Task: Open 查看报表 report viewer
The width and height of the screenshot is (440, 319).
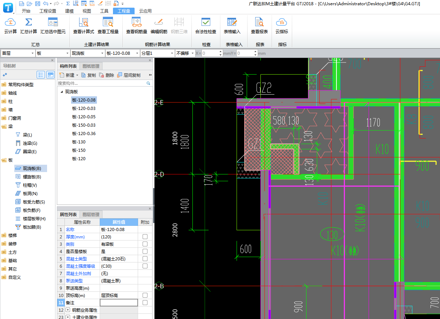Action: [x=259, y=27]
